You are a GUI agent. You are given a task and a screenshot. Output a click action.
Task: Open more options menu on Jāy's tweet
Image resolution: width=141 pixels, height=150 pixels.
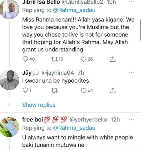click(131, 73)
